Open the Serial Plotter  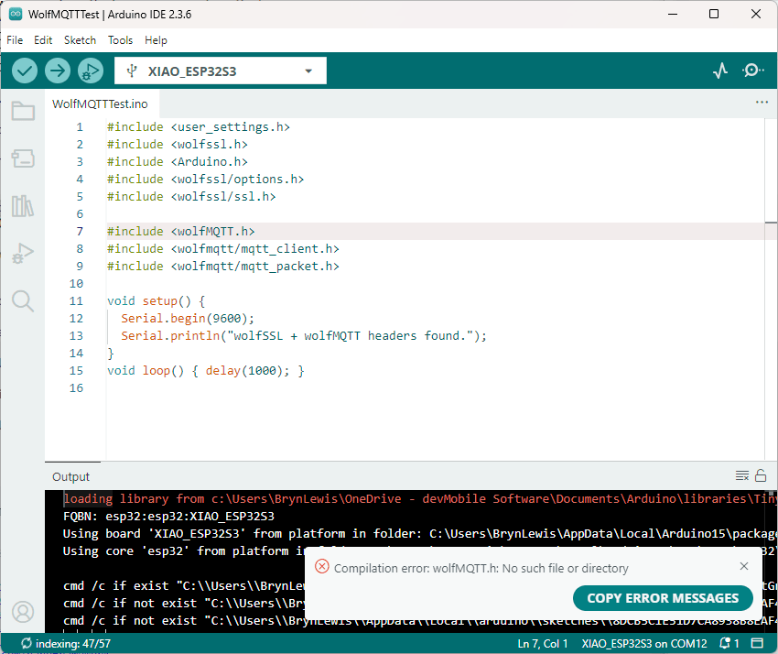point(720,71)
